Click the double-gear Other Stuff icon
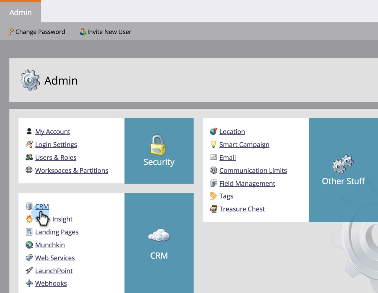Screen dimensions: 378x293 (x=343, y=164)
